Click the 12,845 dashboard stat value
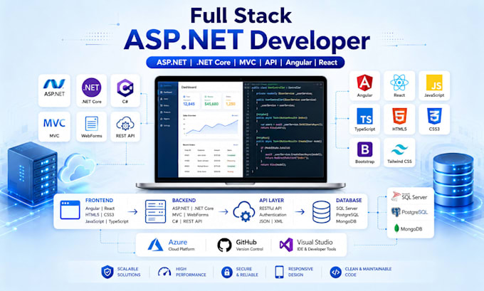Screen dimensions: 484x291 189,104
